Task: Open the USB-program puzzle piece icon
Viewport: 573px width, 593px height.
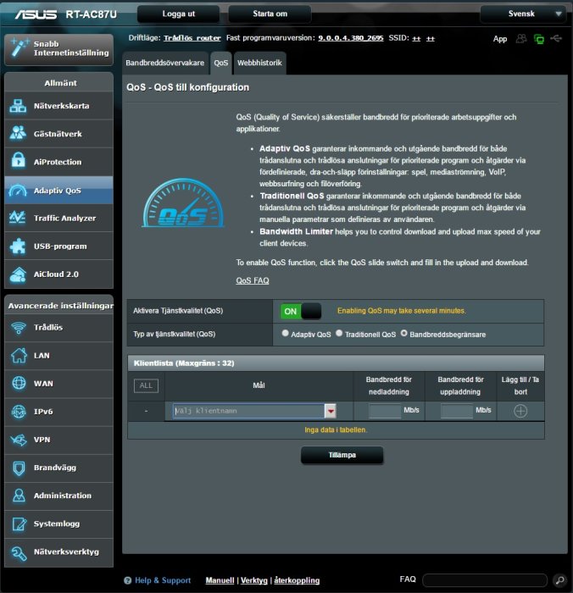Action: point(18,247)
